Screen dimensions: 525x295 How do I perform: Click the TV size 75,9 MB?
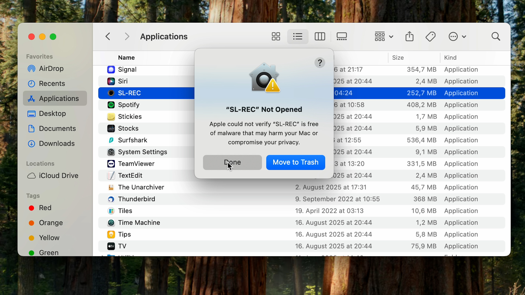[x=424, y=246]
